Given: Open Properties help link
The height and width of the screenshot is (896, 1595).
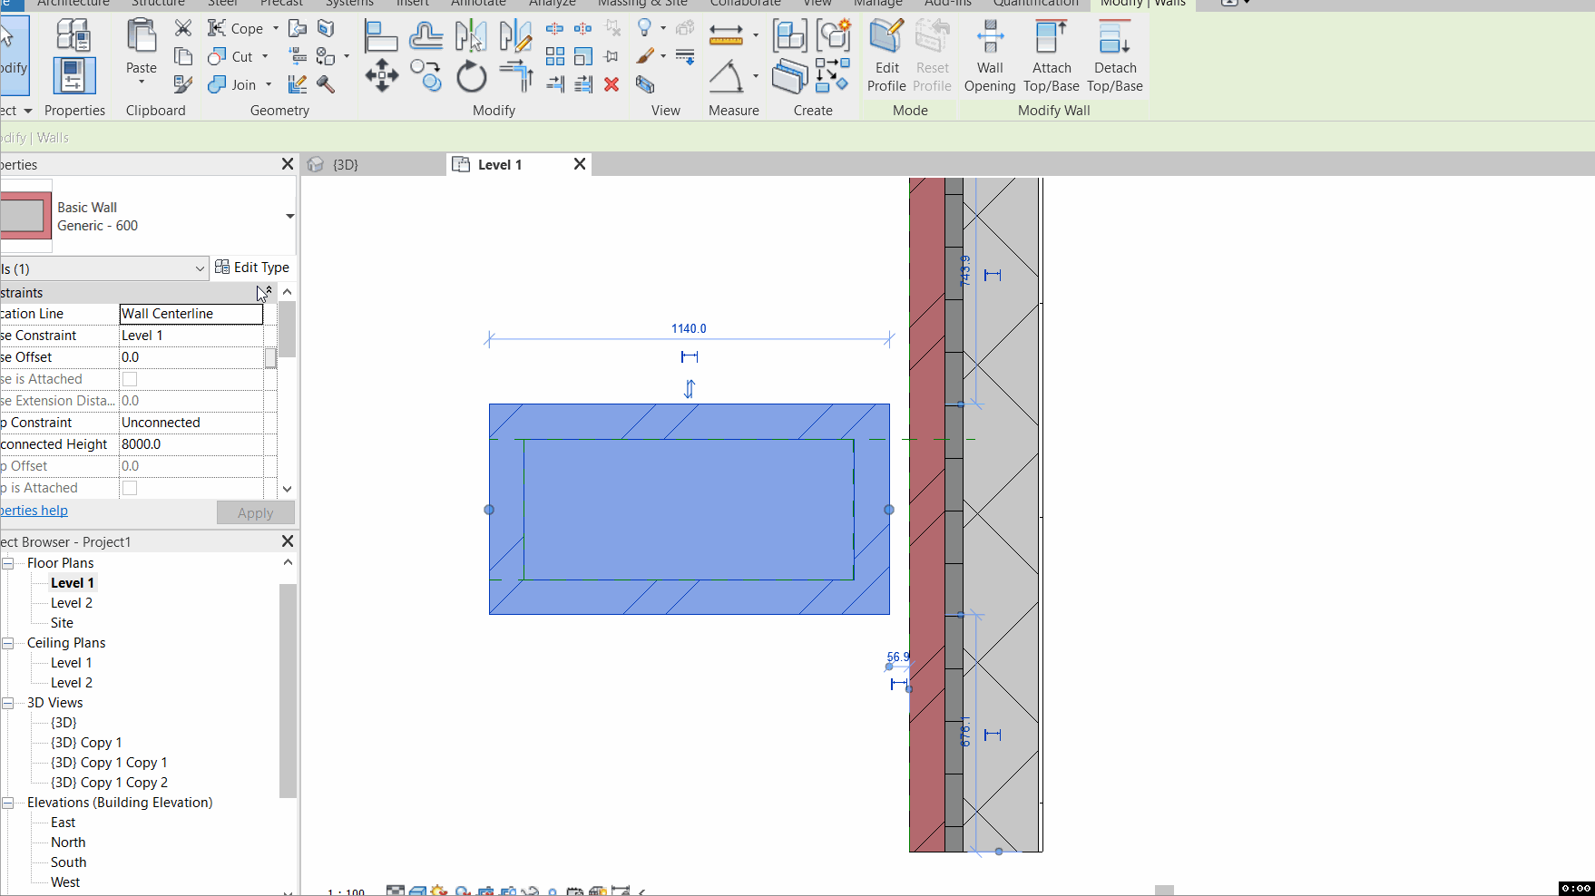Looking at the screenshot, I should click(x=34, y=510).
